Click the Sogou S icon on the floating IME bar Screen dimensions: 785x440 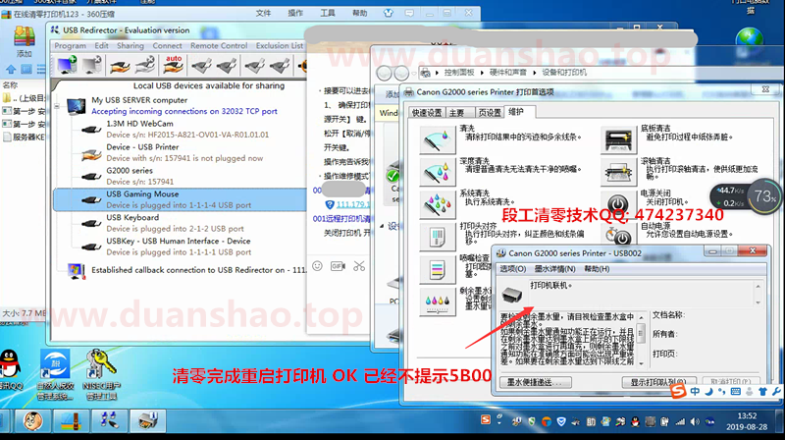click(678, 391)
